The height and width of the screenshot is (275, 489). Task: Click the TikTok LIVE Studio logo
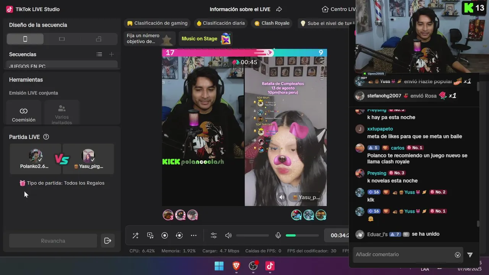click(x=10, y=9)
